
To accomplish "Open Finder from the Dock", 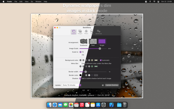I will point(49,105).
